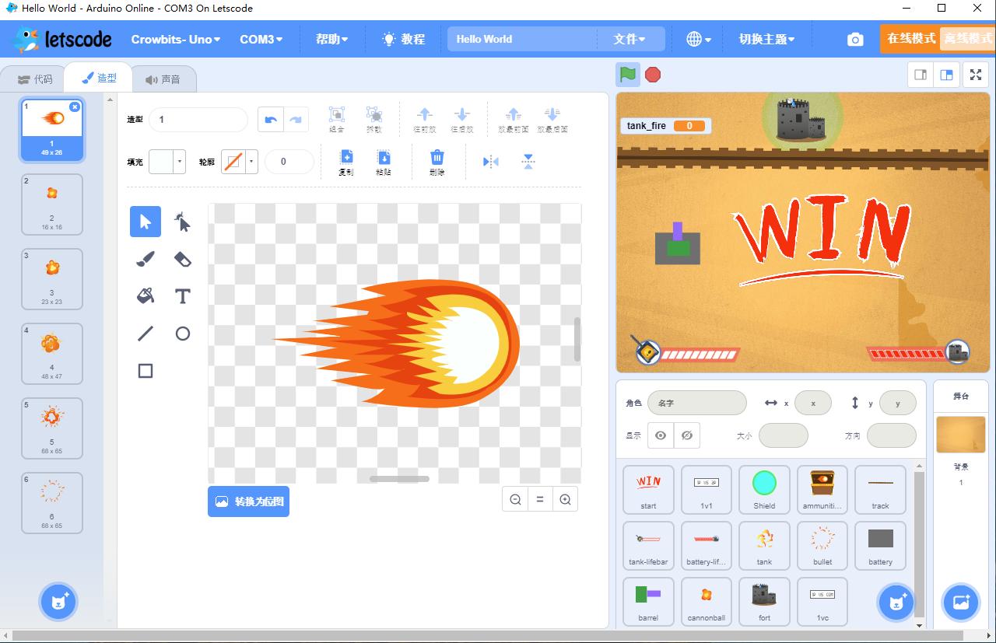Click the convert to bitmap button
The height and width of the screenshot is (643, 996).
(248, 501)
